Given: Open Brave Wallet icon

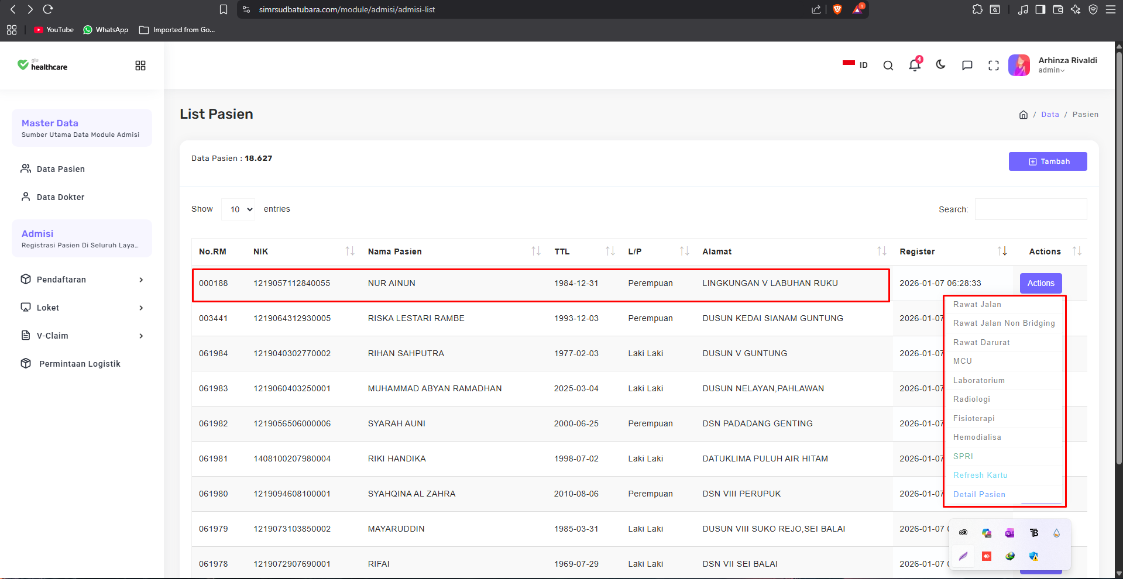Looking at the screenshot, I should click(x=1057, y=9).
